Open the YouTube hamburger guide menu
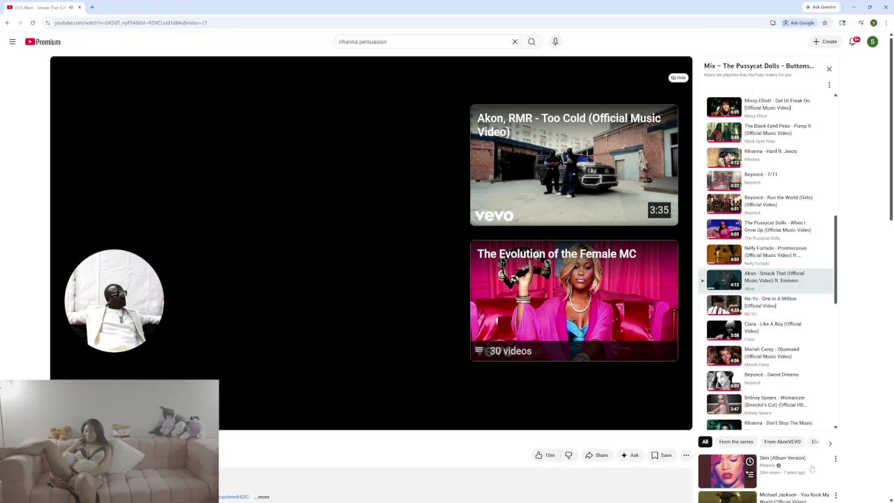Screen dimensions: 894x503 click(13, 42)
